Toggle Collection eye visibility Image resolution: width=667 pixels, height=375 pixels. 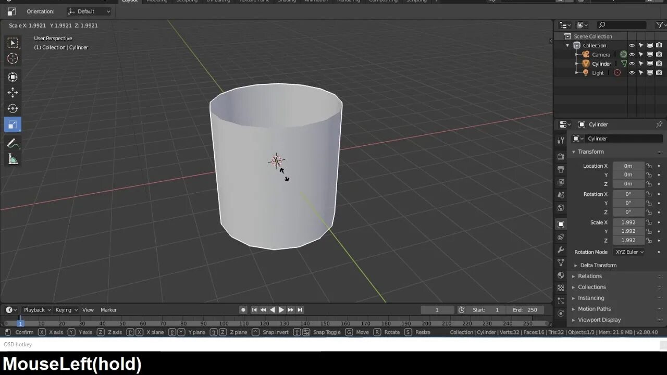[632, 45]
